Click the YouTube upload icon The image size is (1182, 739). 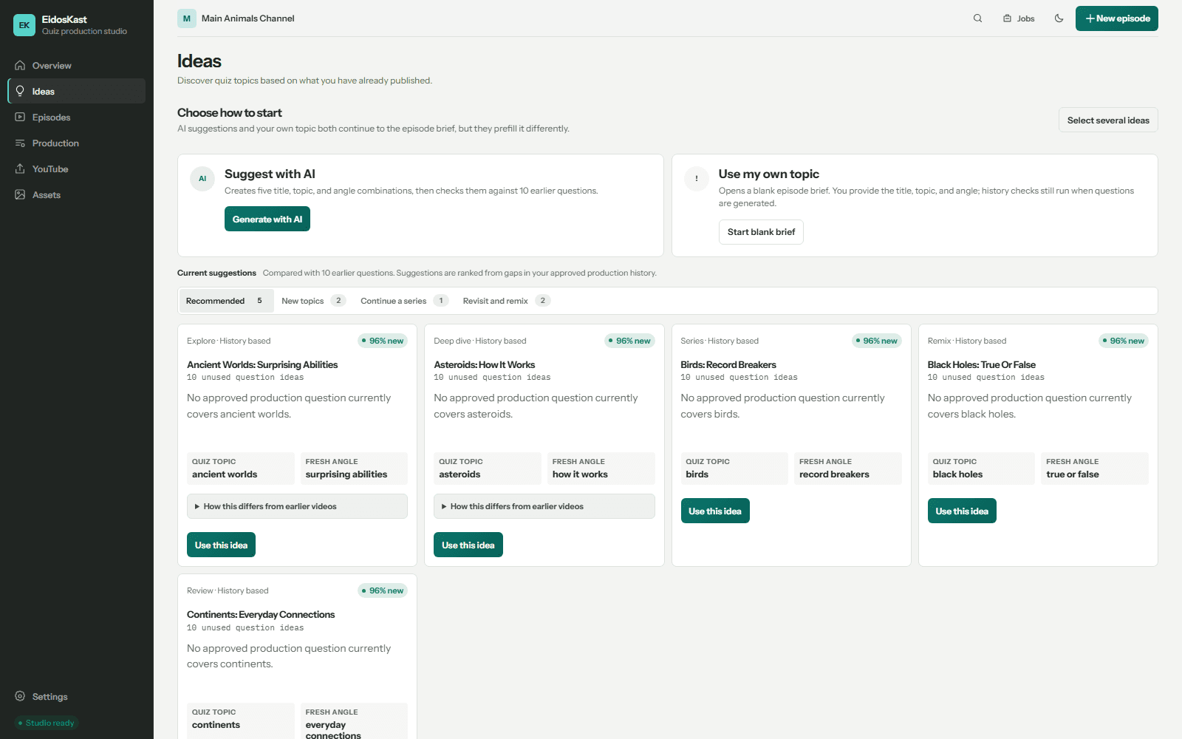[20, 169]
